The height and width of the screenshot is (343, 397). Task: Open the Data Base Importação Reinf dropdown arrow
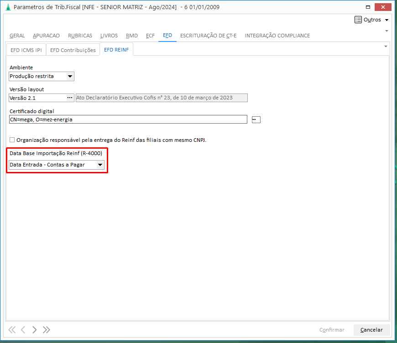click(x=100, y=165)
